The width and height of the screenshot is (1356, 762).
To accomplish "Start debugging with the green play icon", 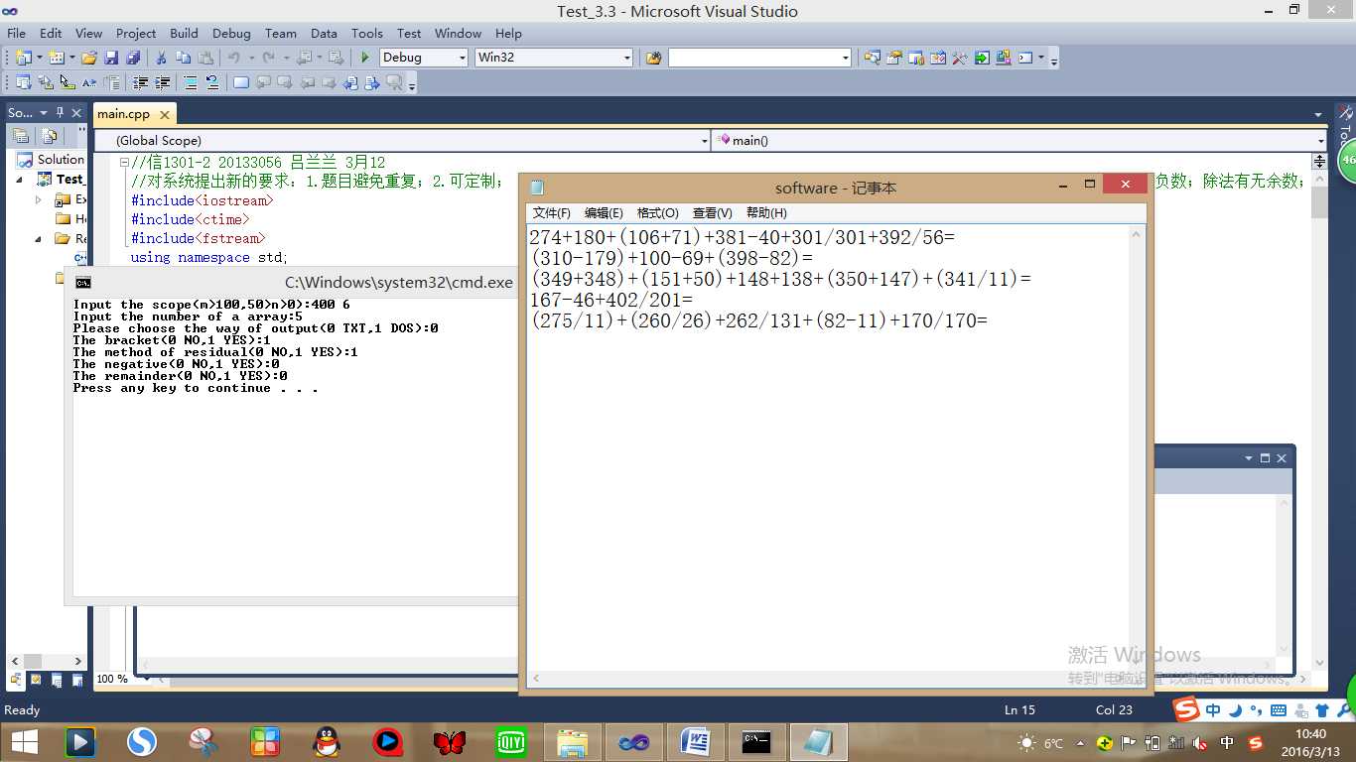I will pyautogui.click(x=365, y=58).
